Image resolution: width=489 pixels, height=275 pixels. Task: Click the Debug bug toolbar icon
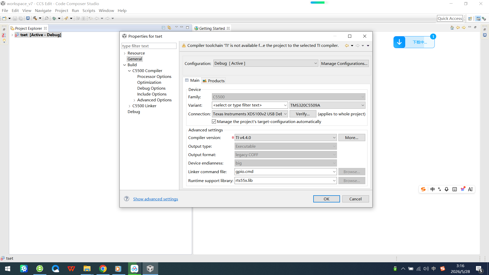[x=54, y=18]
